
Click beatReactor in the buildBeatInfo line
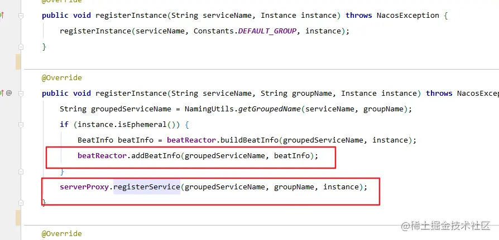[191, 140]
